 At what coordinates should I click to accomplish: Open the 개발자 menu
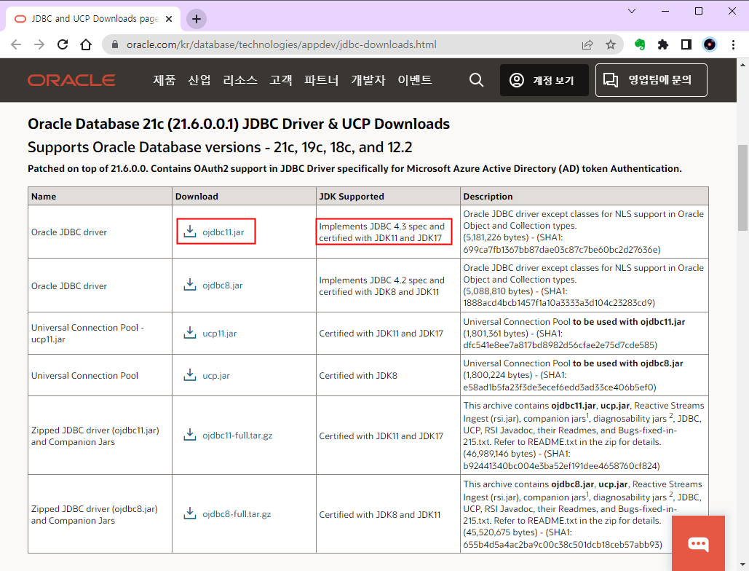pos(368,80)
